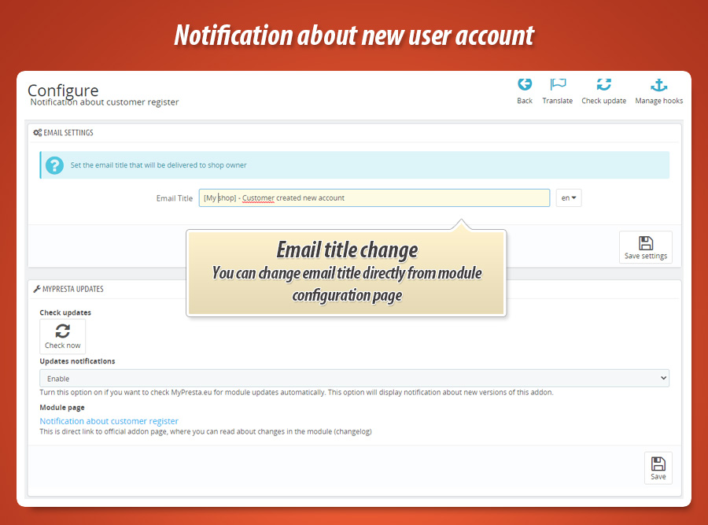The width and height of the screenshot is (708, 525).
Task: Open Manage hooks via the anchor icon
Action: 658,84
